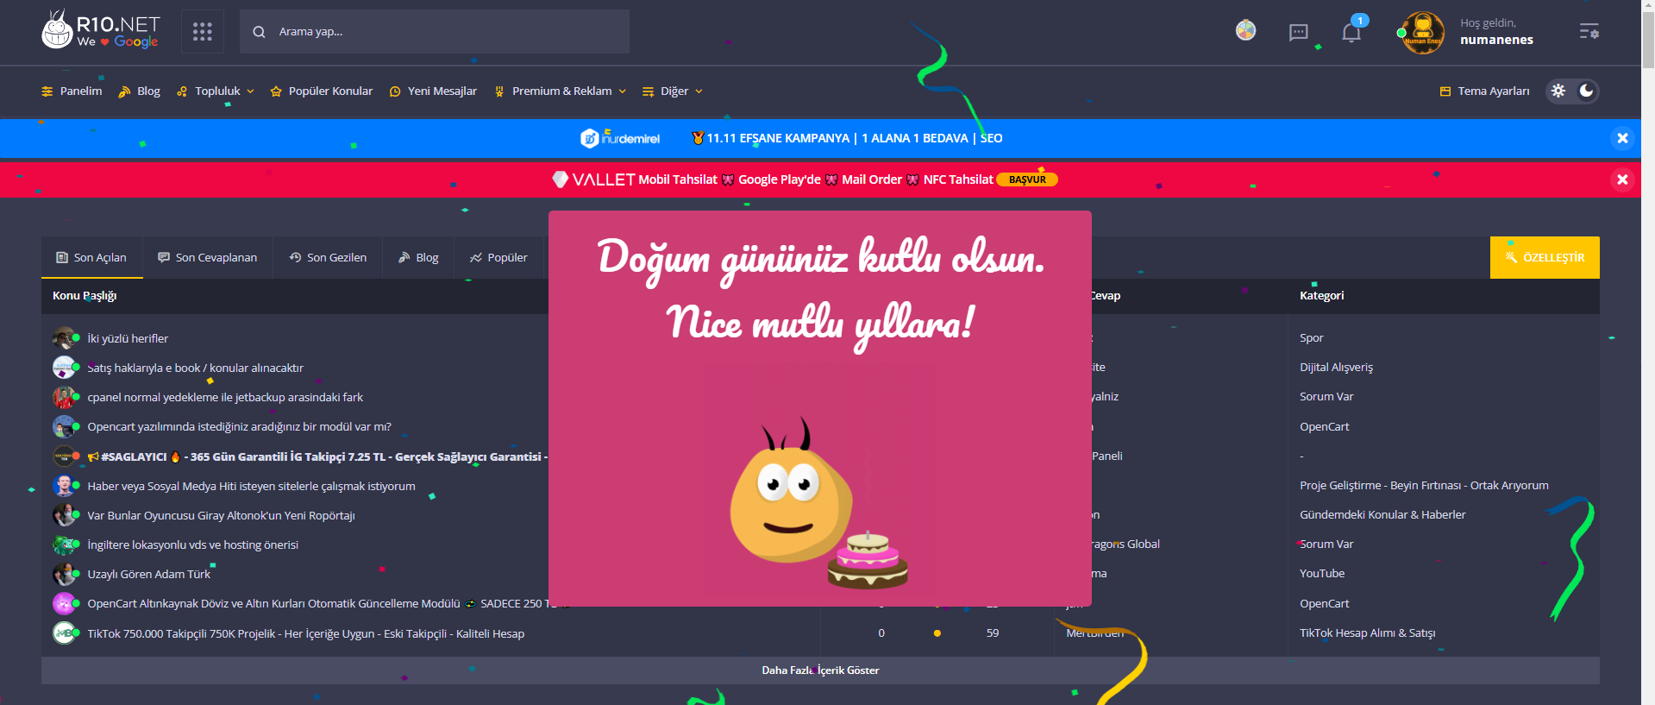Click the inurdemirel banner logo
Viewport: 1655px width, 705px height.
coord(620,138)
